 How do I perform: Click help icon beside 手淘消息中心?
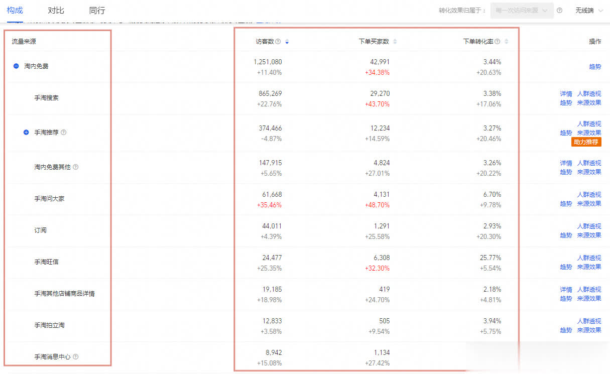[76, 356]
